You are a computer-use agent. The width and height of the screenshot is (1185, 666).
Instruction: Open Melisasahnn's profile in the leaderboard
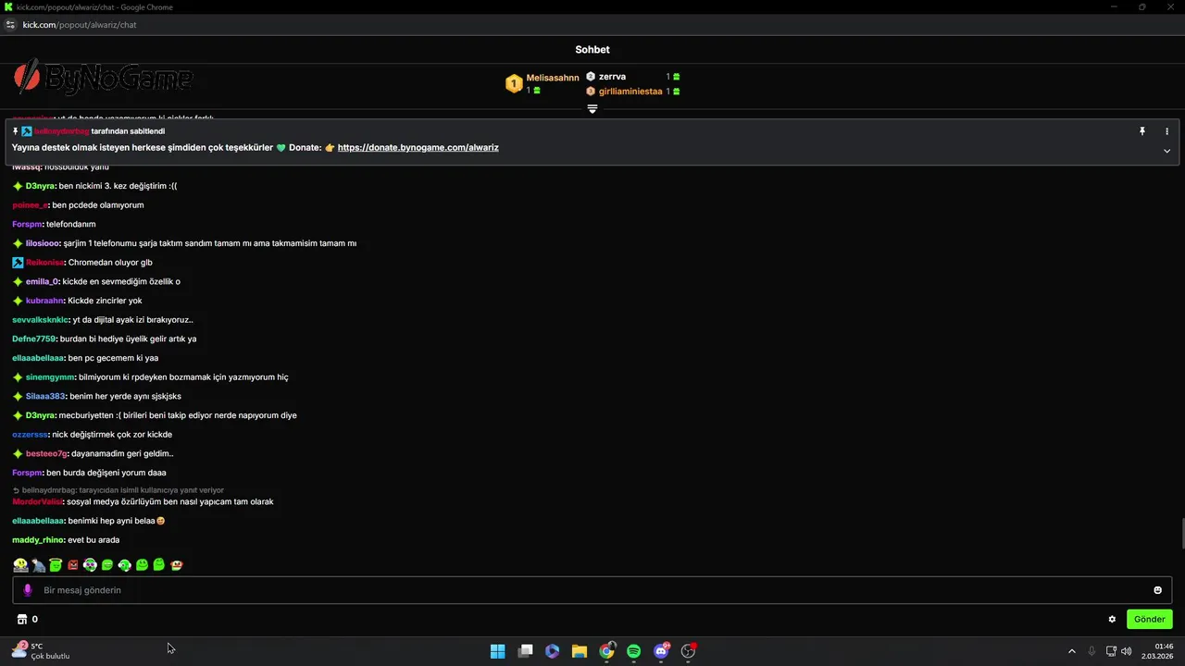[x=553, y=78]
